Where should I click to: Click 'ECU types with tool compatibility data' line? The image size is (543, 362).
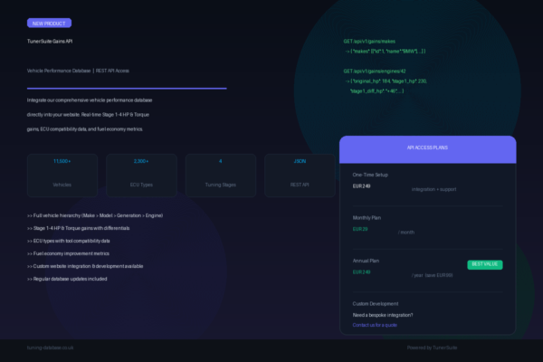68,241
